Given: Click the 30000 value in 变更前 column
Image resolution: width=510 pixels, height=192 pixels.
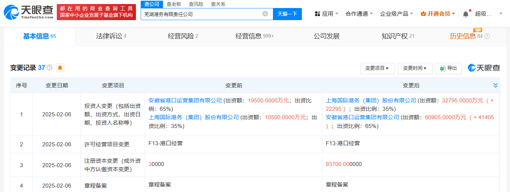Looking at the screenshot, I should (x=156, y=164).
